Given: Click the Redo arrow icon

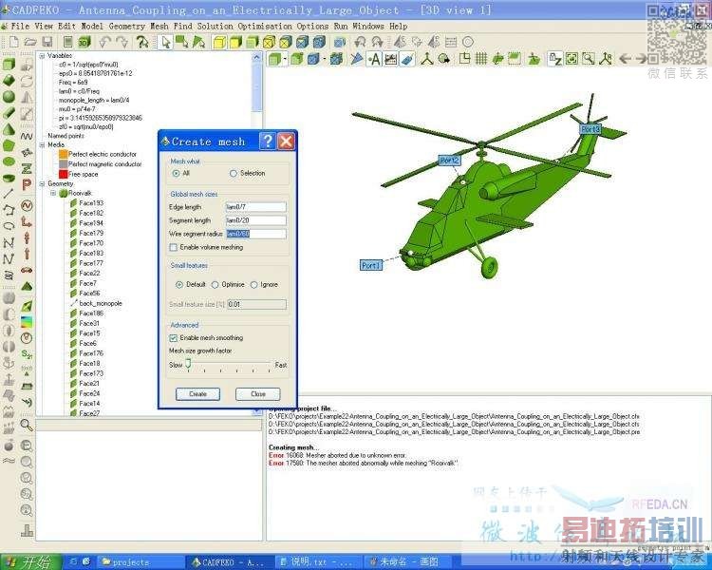Looking at the screenshot, I should pos(122,42).
